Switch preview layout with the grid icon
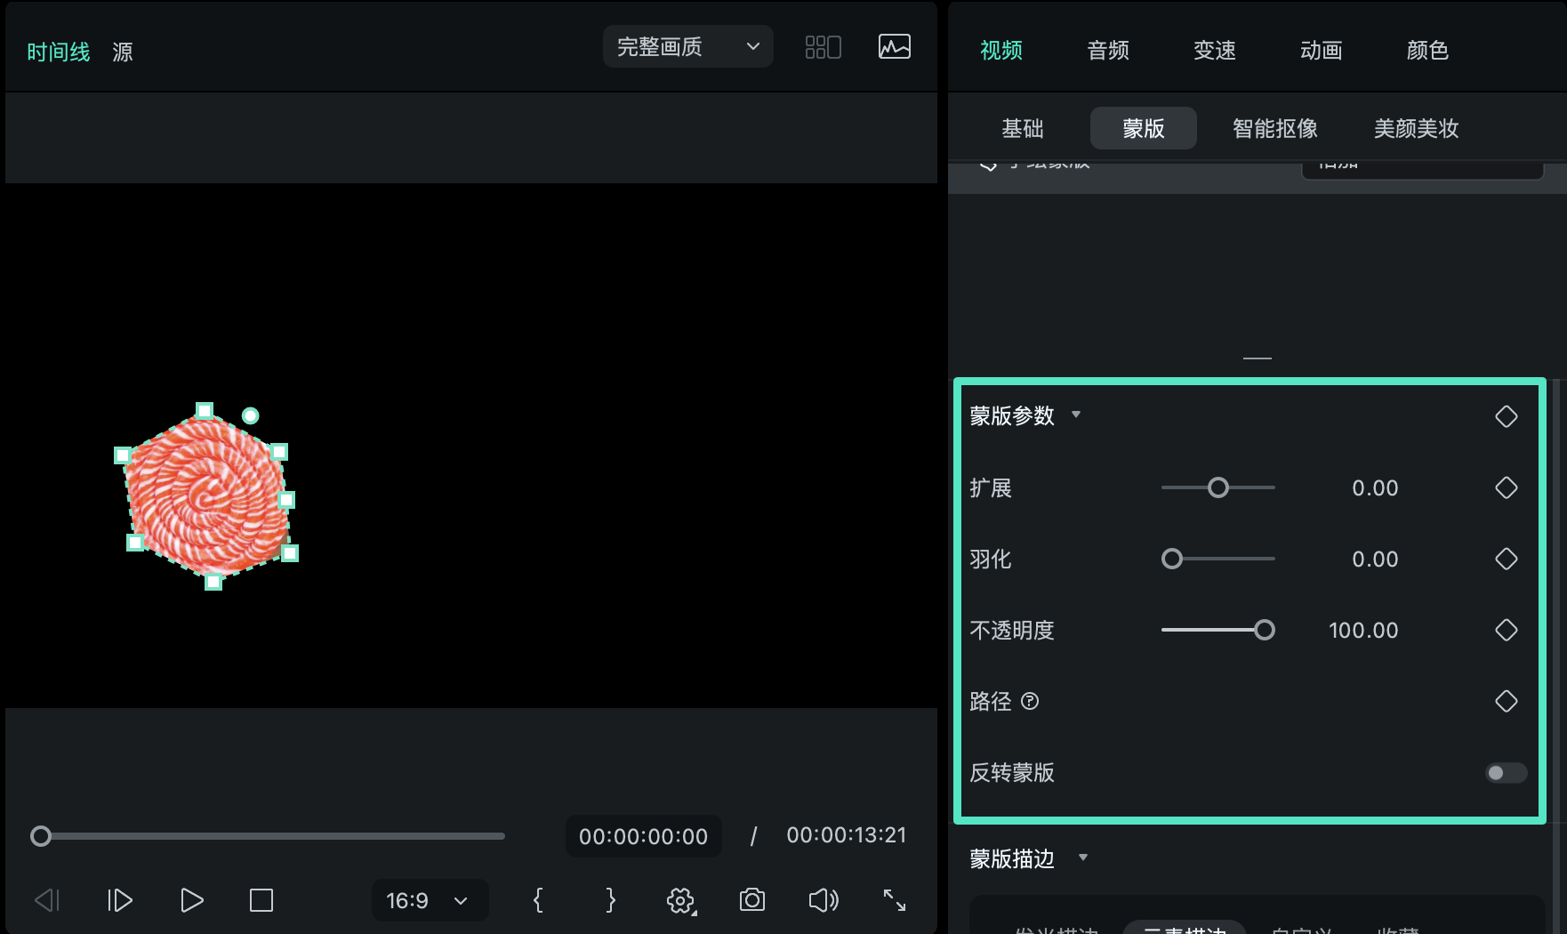Viewport: 1567px width, 934px height. click(x=823, y=47)
